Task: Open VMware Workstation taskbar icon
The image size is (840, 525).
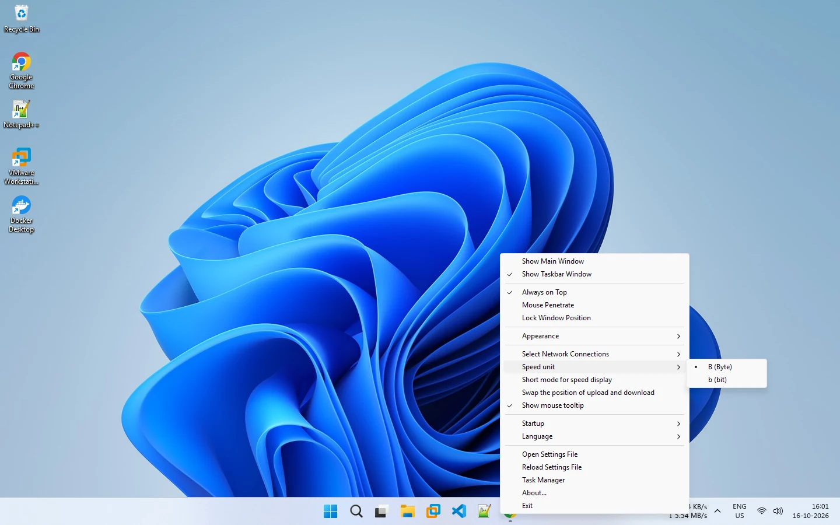Action: (x=433, y=512)
